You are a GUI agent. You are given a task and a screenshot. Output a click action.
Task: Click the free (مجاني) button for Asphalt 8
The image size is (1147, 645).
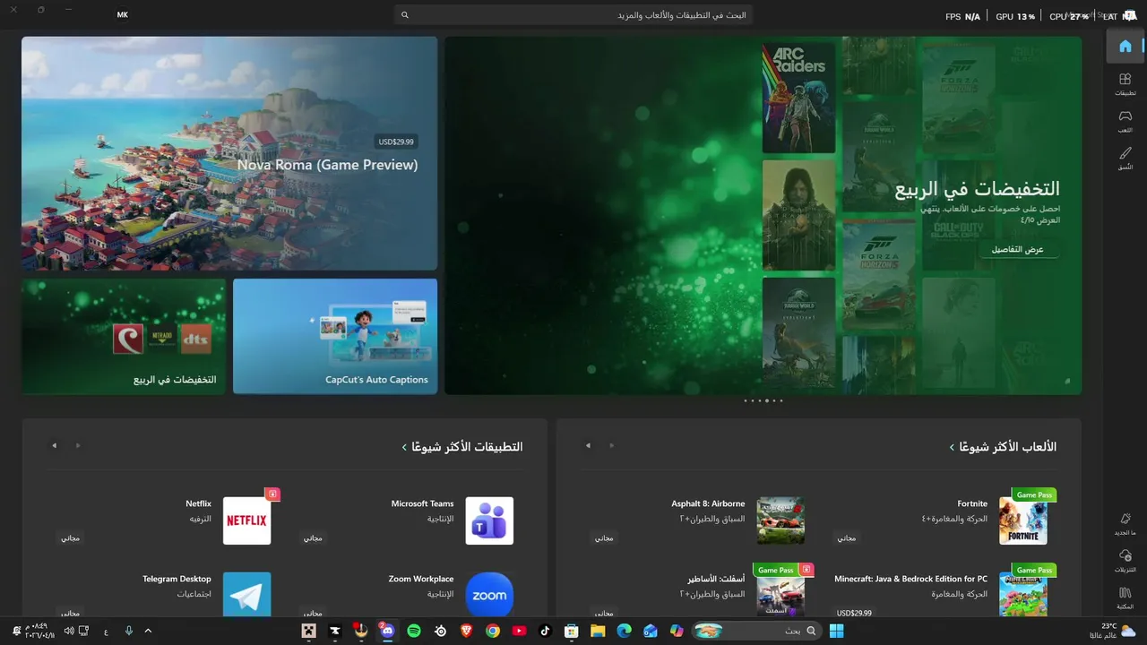(604, 537)
